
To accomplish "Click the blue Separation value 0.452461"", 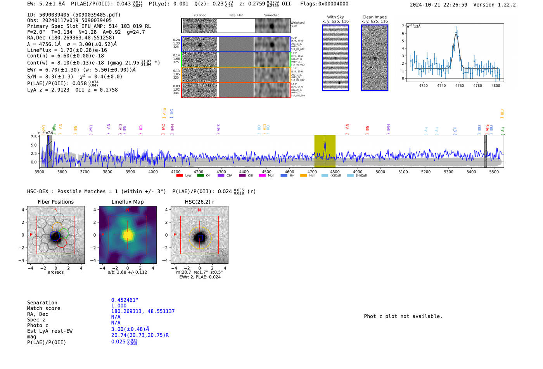I will (x=125, y=300).
